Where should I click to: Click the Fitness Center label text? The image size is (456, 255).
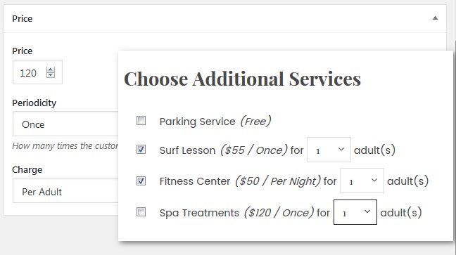click(x=195, y=181)
